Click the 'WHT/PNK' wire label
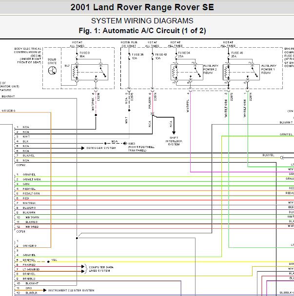 click(93, 104)
